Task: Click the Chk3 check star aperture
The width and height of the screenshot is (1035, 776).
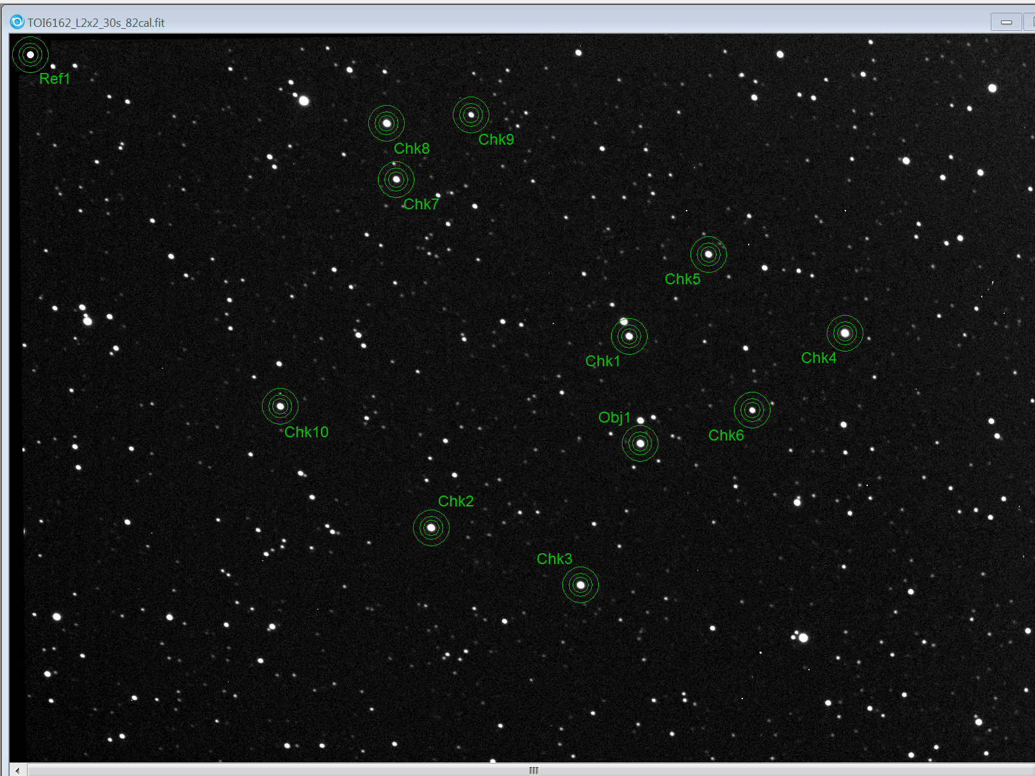Action: click(x=580, y=585)
